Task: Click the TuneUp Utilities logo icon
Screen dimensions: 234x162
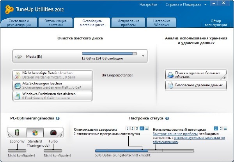Action: click(9, 9)
